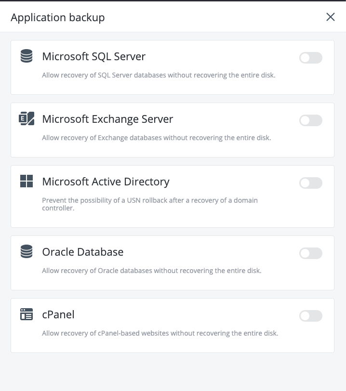Activate cPanel backup toggle
The width and height of the screenshot is (346, 391).
311,315
